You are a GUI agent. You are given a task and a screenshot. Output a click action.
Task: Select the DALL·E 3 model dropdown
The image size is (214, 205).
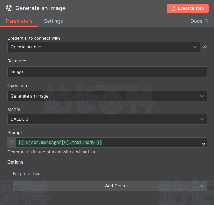(x=107, y=119)
